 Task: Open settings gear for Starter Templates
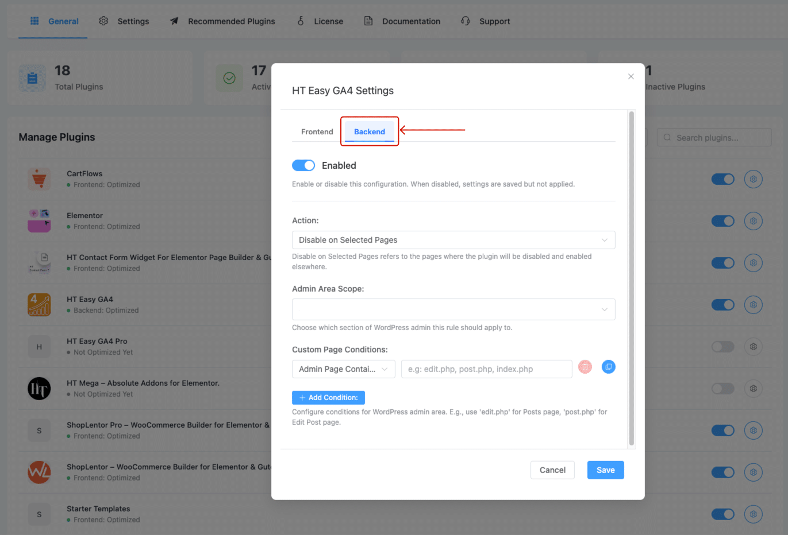click(753, 514)
